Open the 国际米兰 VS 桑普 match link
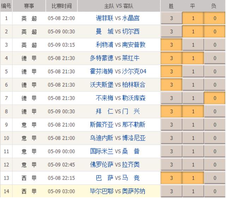This screenshot has height=198, width=226. 115,151
